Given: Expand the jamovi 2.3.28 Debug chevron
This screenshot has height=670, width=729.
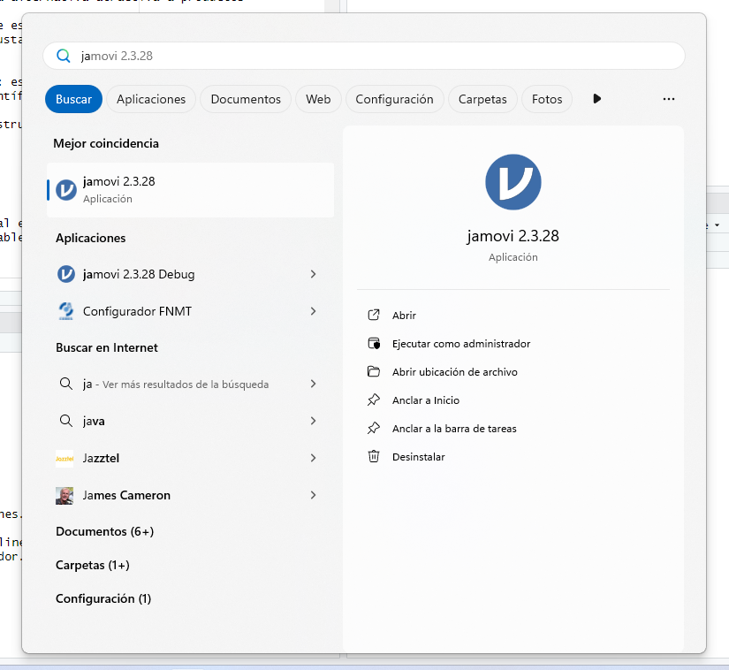Looking at the screenshot, I should point(314,274).
